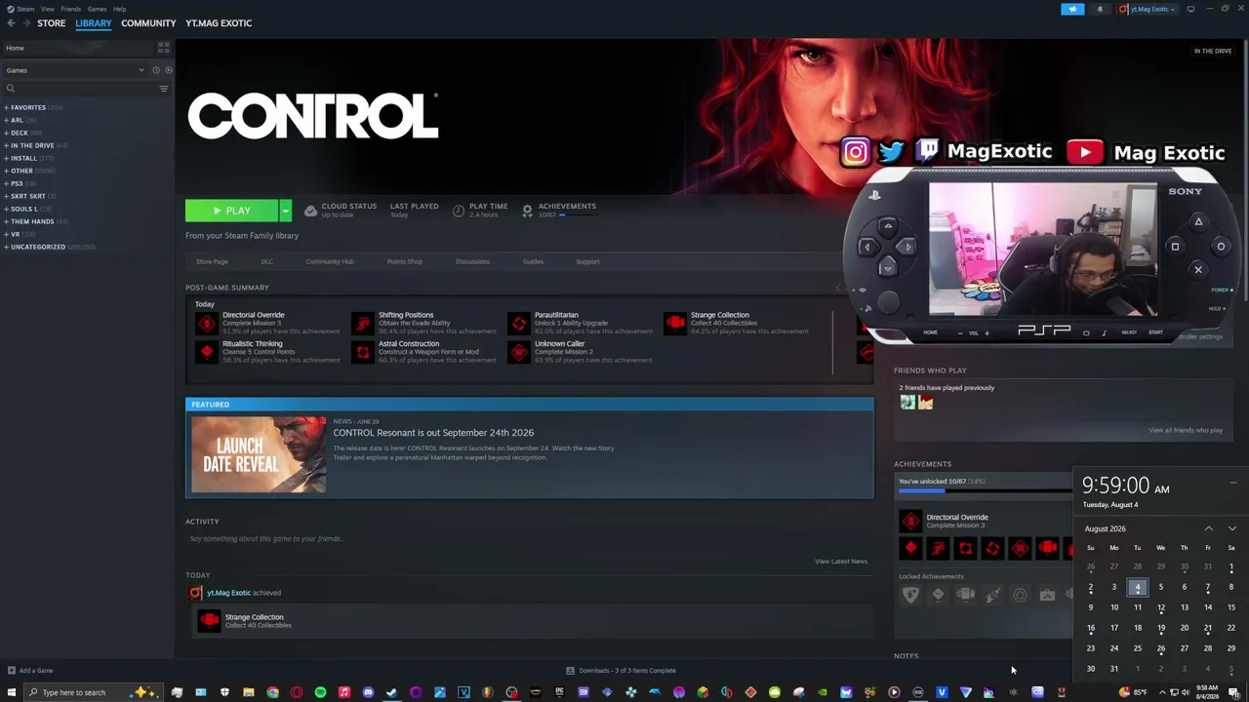Click View all friends who play

pos(1186,430)
